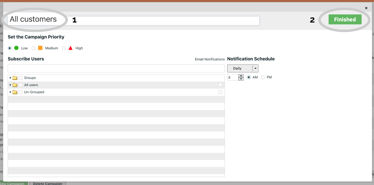
Task: Enable email notifications for Un-Grouped
Action: tap(220, 92)
